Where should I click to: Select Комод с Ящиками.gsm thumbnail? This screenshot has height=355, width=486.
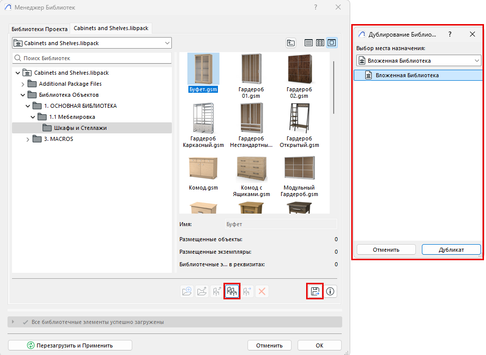pyautogui.click(x=251, y=176)
